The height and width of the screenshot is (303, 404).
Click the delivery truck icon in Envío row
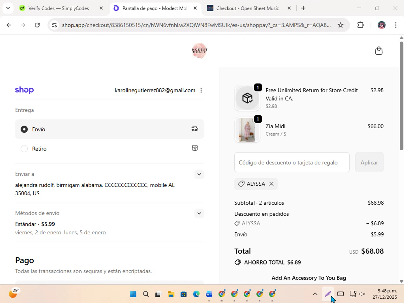tap(195, 129)
